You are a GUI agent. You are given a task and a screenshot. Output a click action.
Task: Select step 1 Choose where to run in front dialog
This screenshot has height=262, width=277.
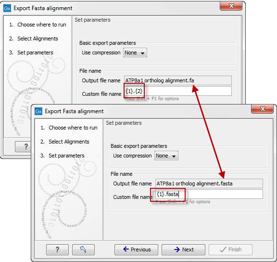pos(69,128)
